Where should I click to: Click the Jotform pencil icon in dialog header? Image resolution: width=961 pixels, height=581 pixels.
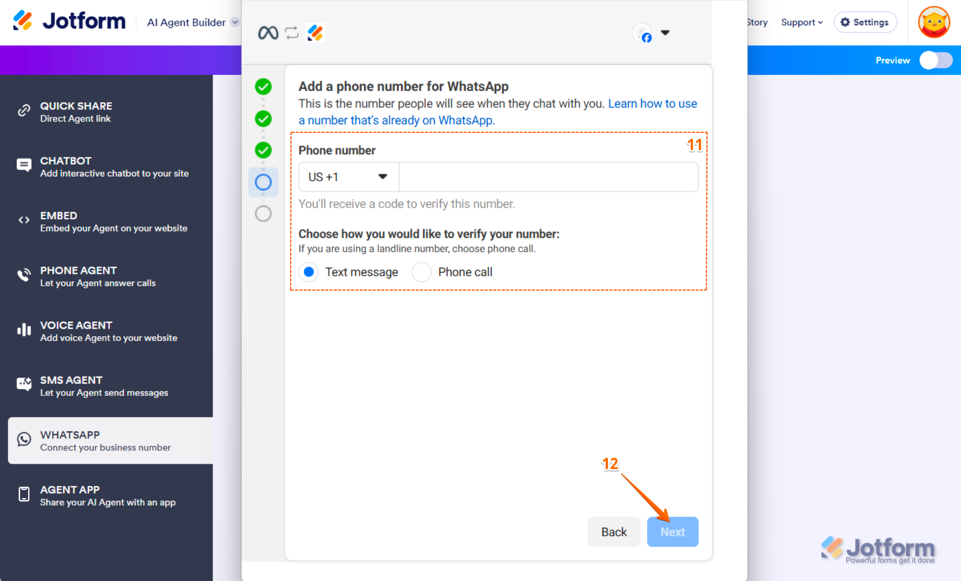[315, 33]
